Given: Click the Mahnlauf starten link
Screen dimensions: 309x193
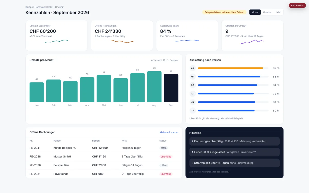Looking at the screenshot, I should point(169,132).
